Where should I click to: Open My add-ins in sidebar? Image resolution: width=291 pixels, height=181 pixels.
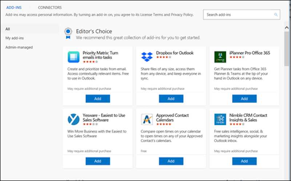(15, 38)
